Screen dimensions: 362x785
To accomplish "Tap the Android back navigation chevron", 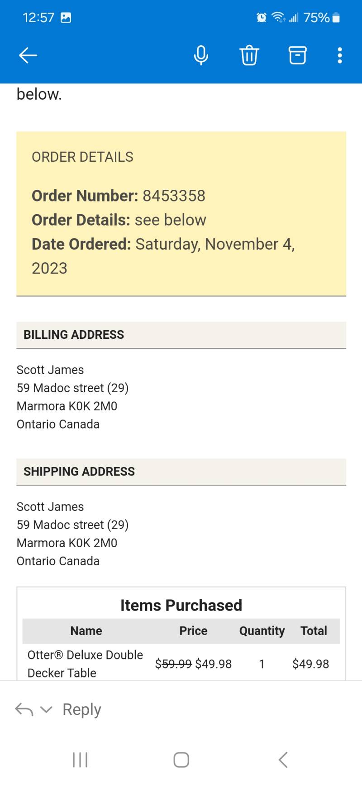I will (283, 760).
